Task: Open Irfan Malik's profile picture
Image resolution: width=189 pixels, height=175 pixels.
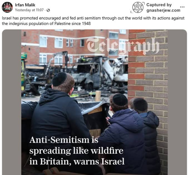Action: 7,7
